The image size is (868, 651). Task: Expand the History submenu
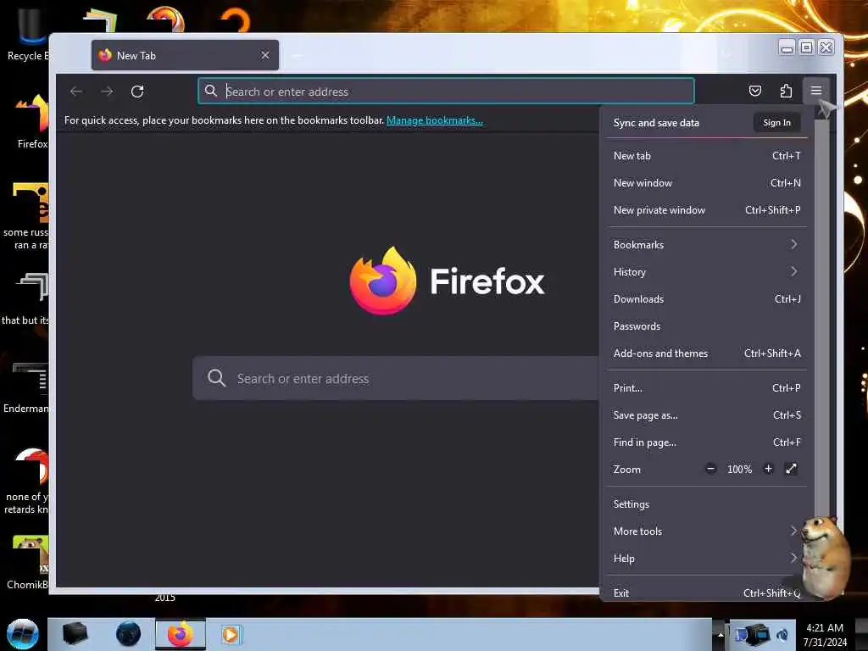(707, 272)
